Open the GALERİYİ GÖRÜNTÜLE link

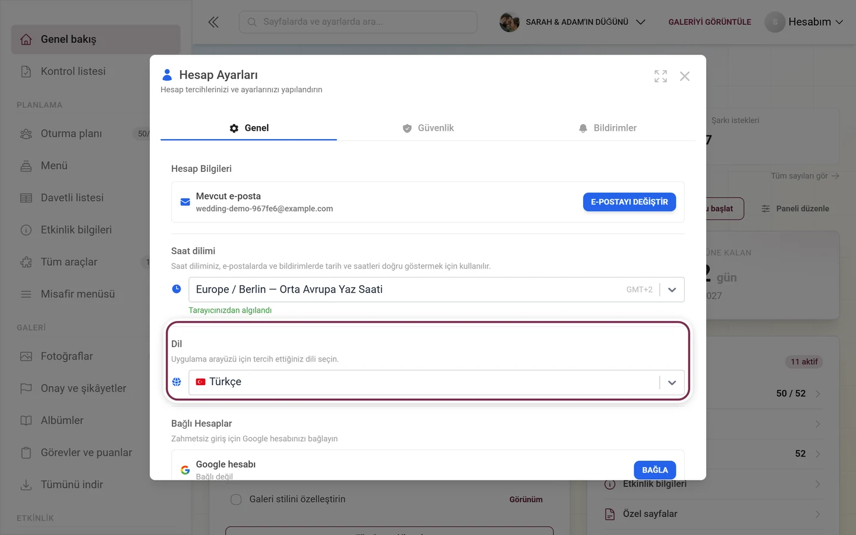click(710, 22)
